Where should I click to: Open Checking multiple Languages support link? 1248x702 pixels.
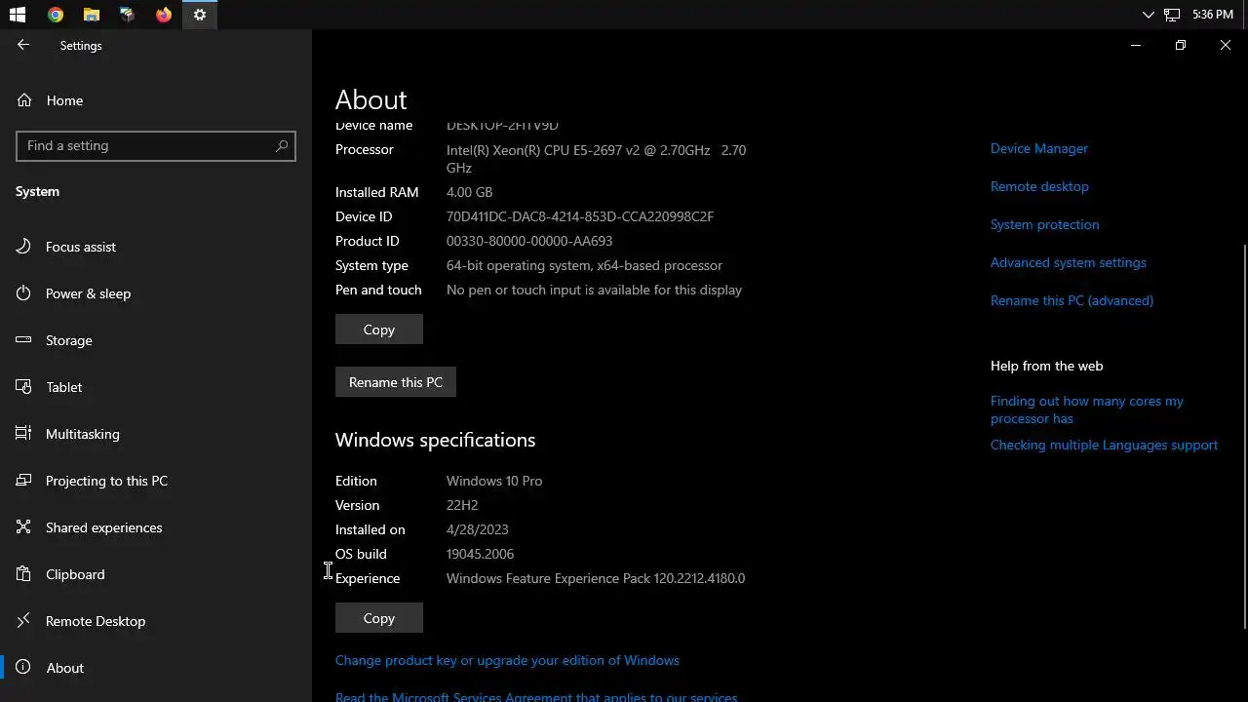click(x=1104, y=445)
